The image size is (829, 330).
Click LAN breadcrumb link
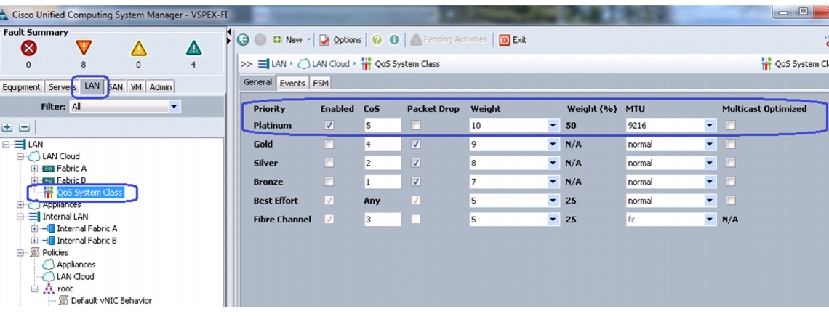point(279,64)
